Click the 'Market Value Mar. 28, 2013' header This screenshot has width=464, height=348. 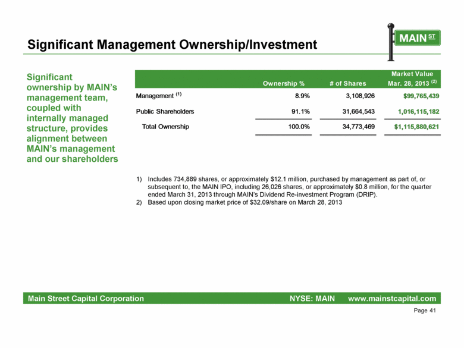pos(412,79)
